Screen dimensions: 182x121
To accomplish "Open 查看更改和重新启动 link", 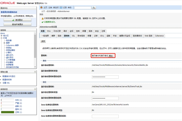I will click(x=9, y=12).
